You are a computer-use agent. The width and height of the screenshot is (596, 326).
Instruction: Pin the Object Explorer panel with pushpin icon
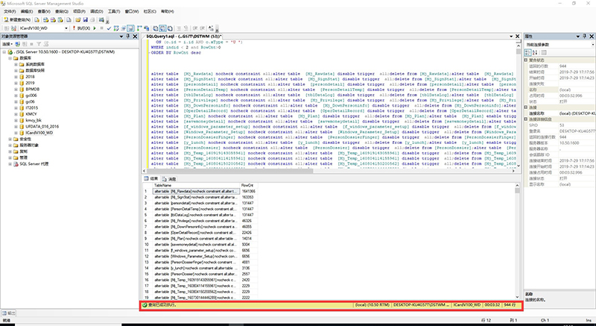pyautogui.click(x=128, y=37)
